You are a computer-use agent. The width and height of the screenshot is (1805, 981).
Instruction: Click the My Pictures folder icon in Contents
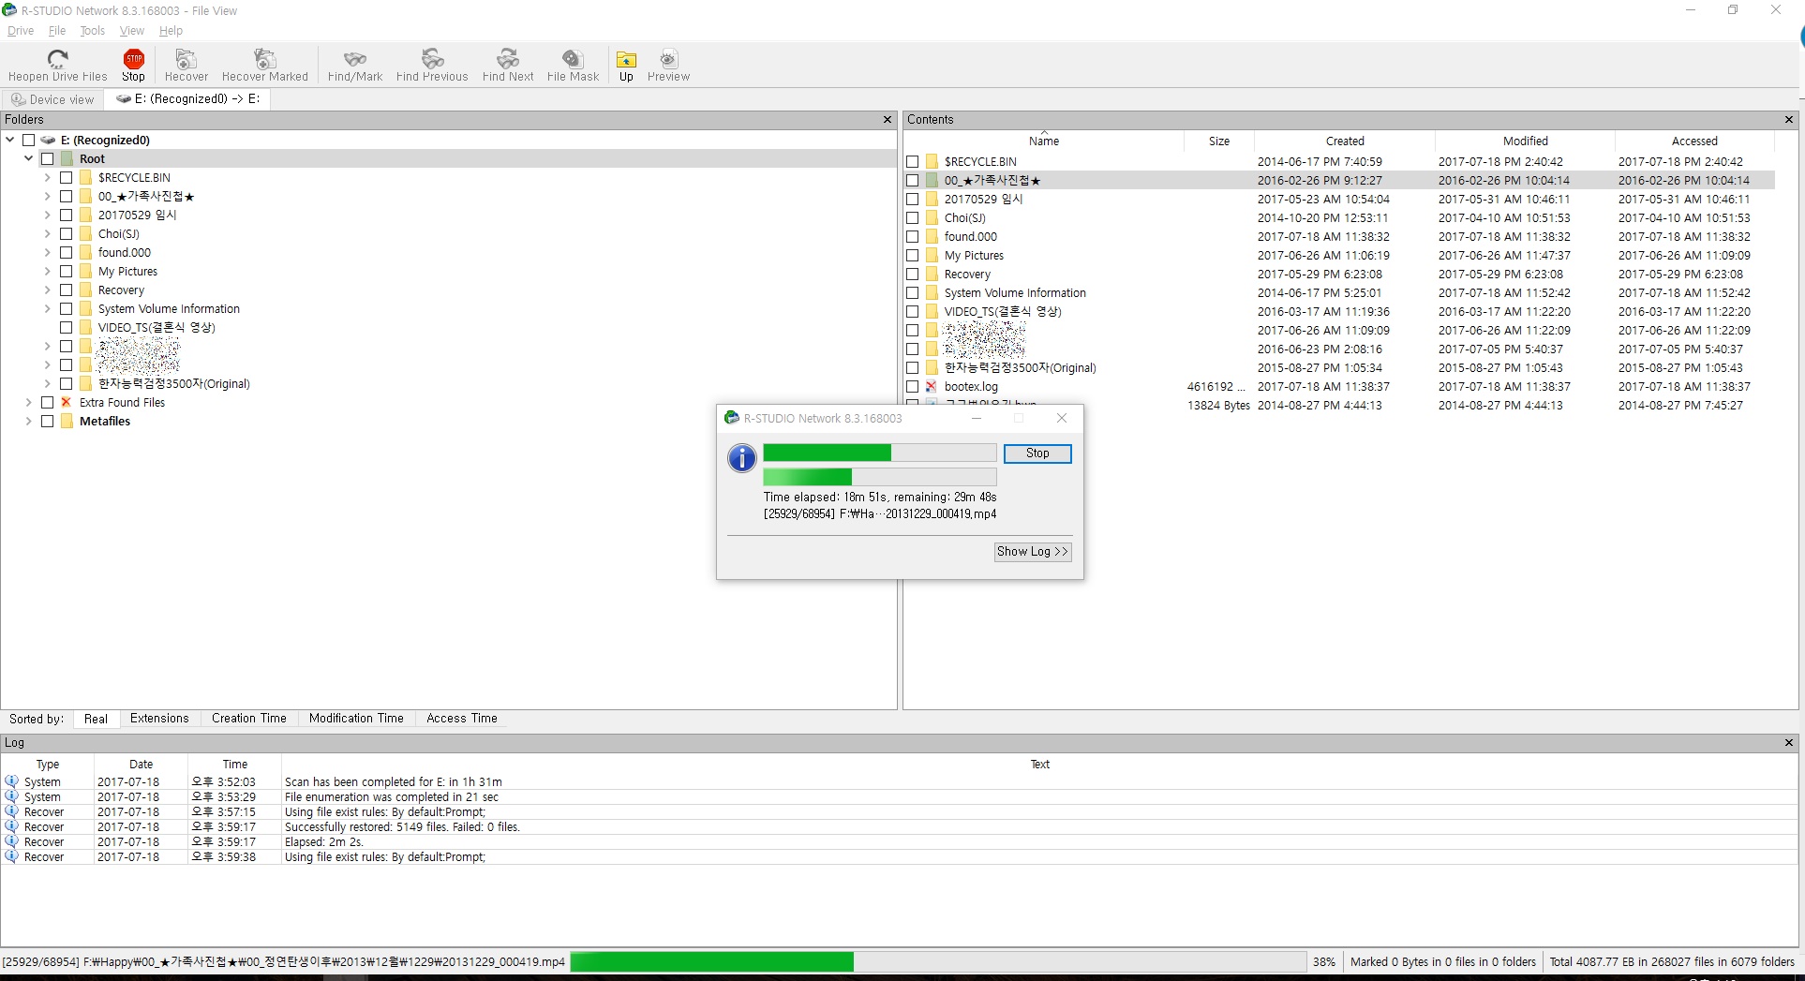coord(932,255)
